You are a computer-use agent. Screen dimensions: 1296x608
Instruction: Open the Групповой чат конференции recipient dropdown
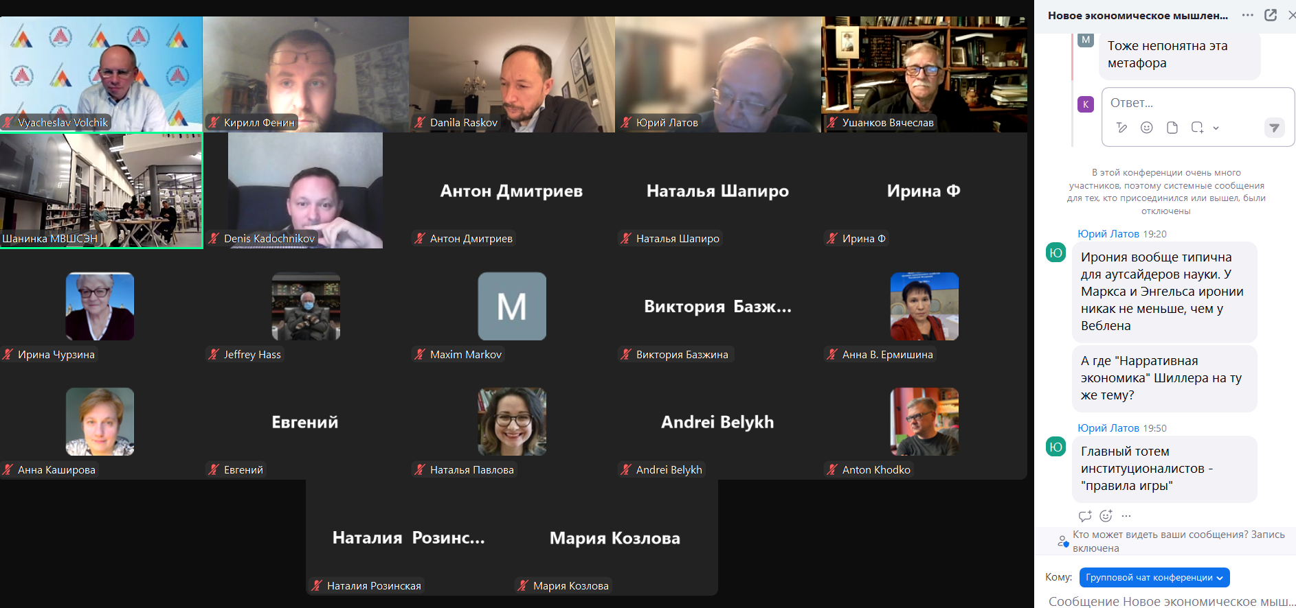coord(1154,577)
